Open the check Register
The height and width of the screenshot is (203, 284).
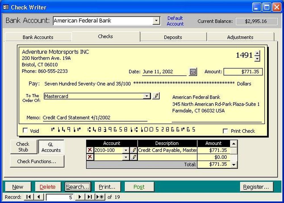[x=256, y=187]
